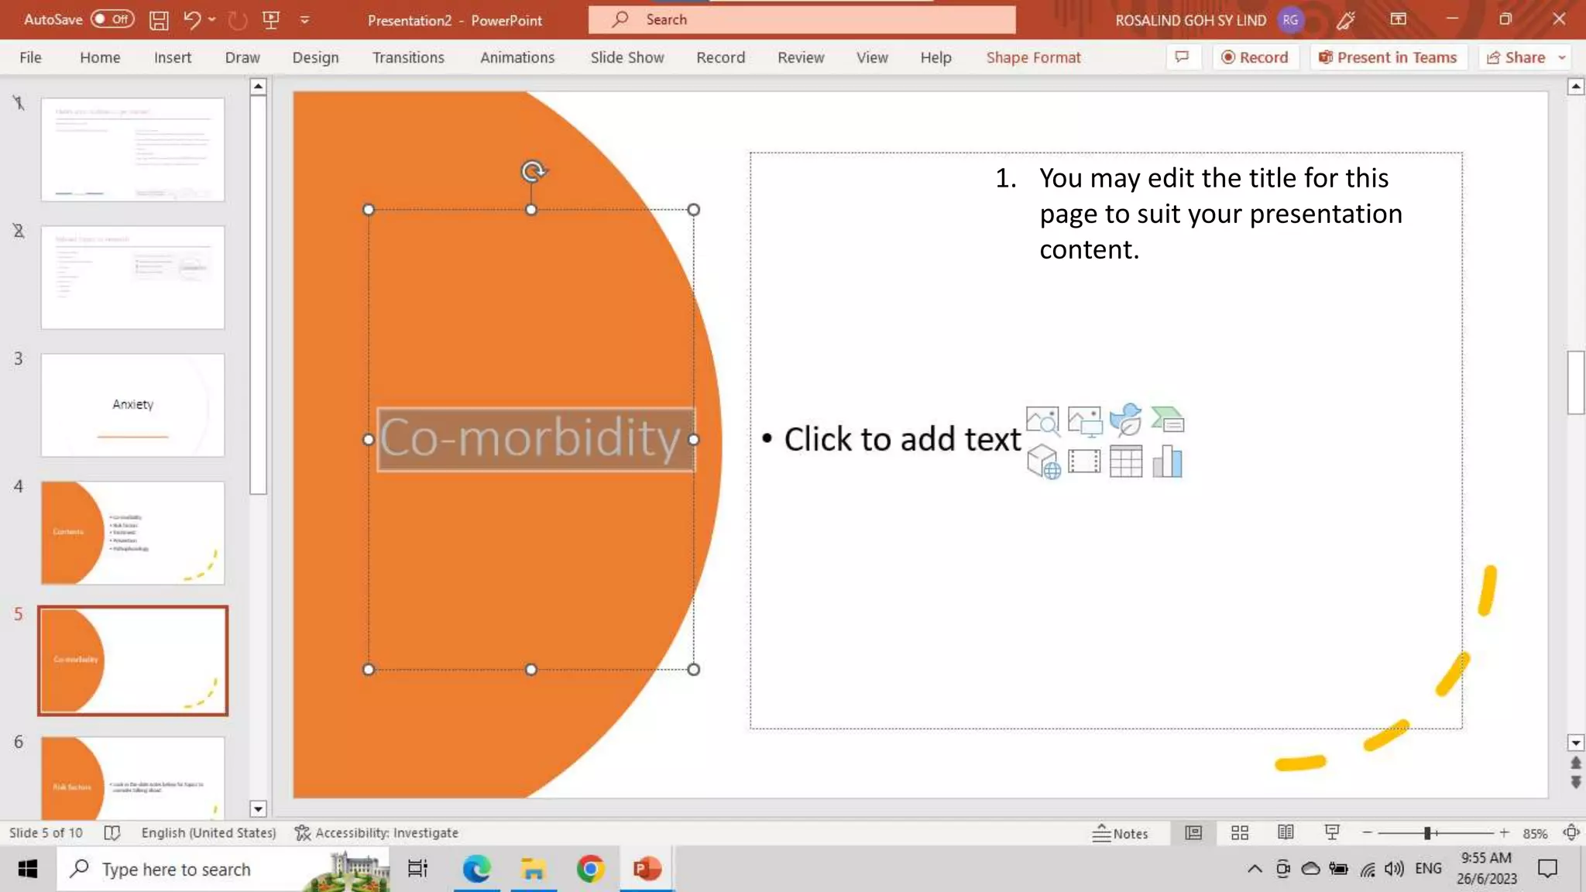This screenshot has width=1586, height=892.
Task: Open Slide Sorter view in status bar
Action: [x=1240, y=833]
